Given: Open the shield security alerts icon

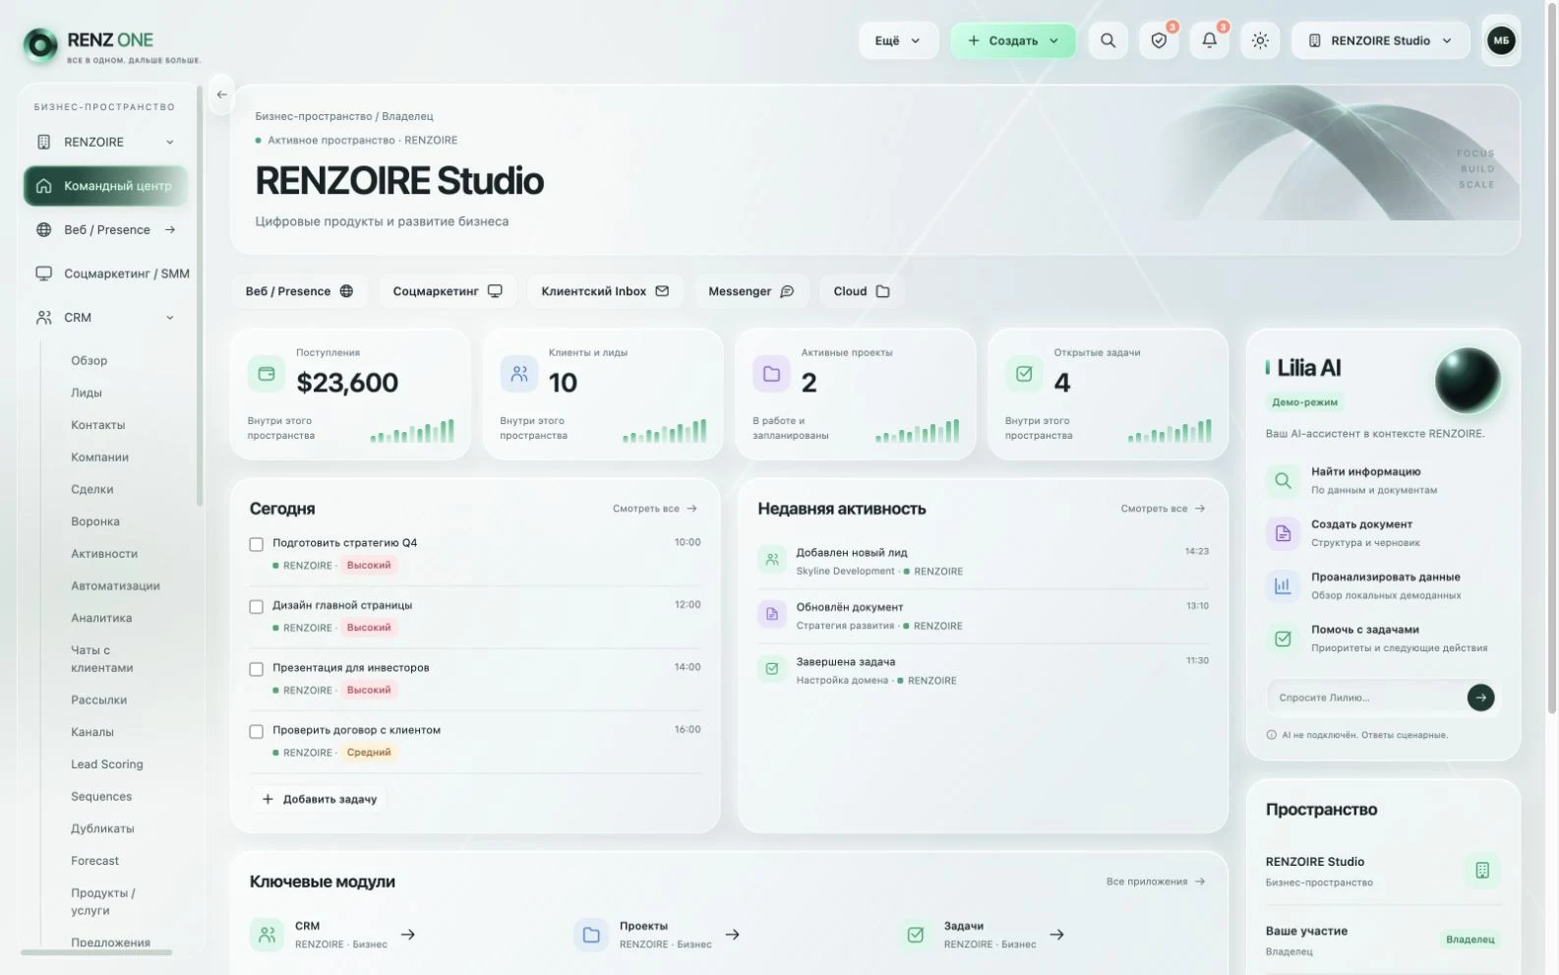Looking at the screenshot, I should click(x=1159, y=40).
